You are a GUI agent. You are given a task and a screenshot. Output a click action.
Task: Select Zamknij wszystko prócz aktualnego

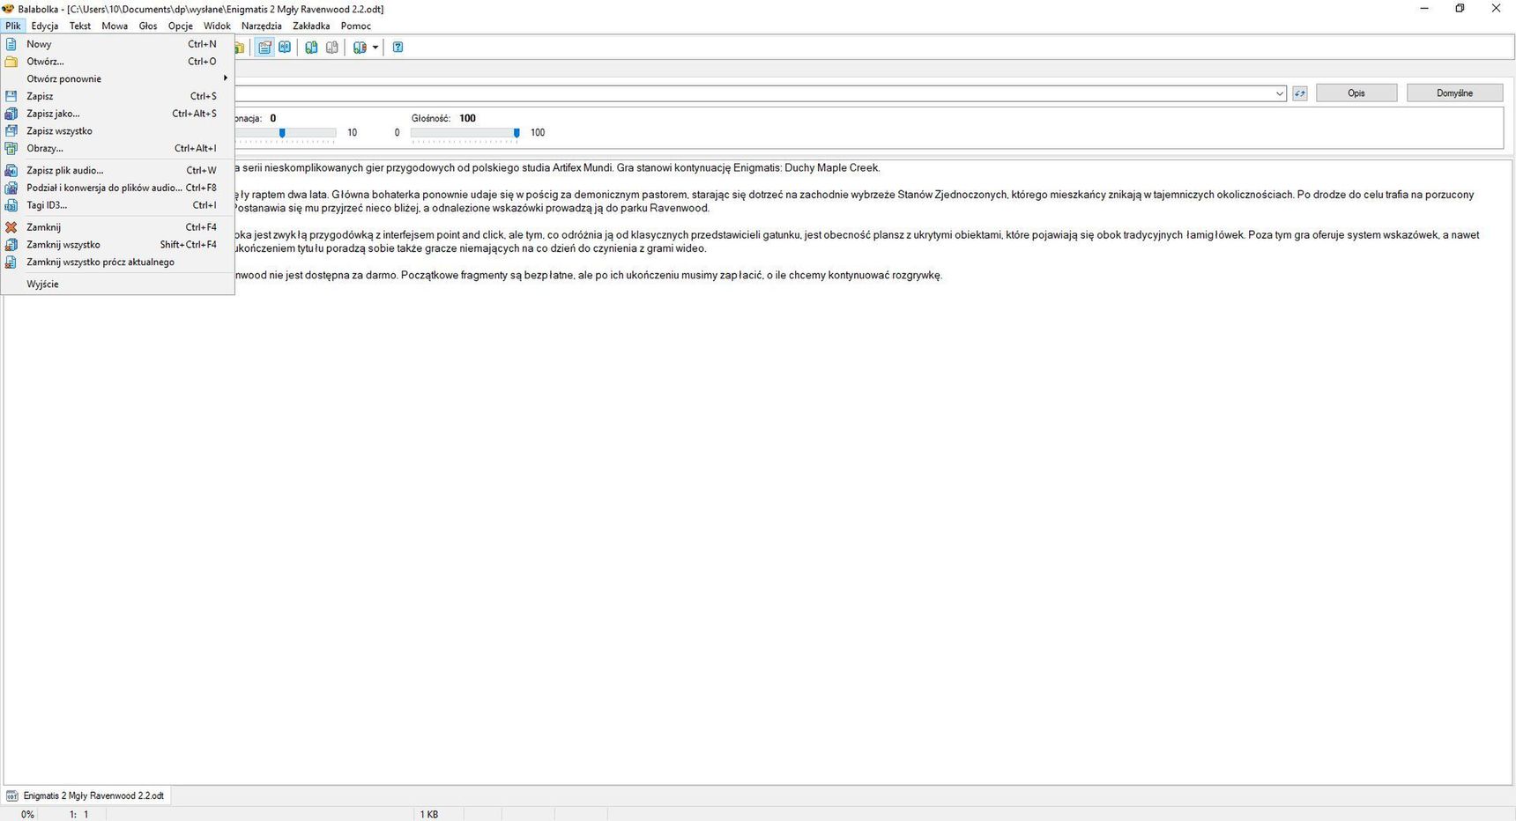(117, 262)
